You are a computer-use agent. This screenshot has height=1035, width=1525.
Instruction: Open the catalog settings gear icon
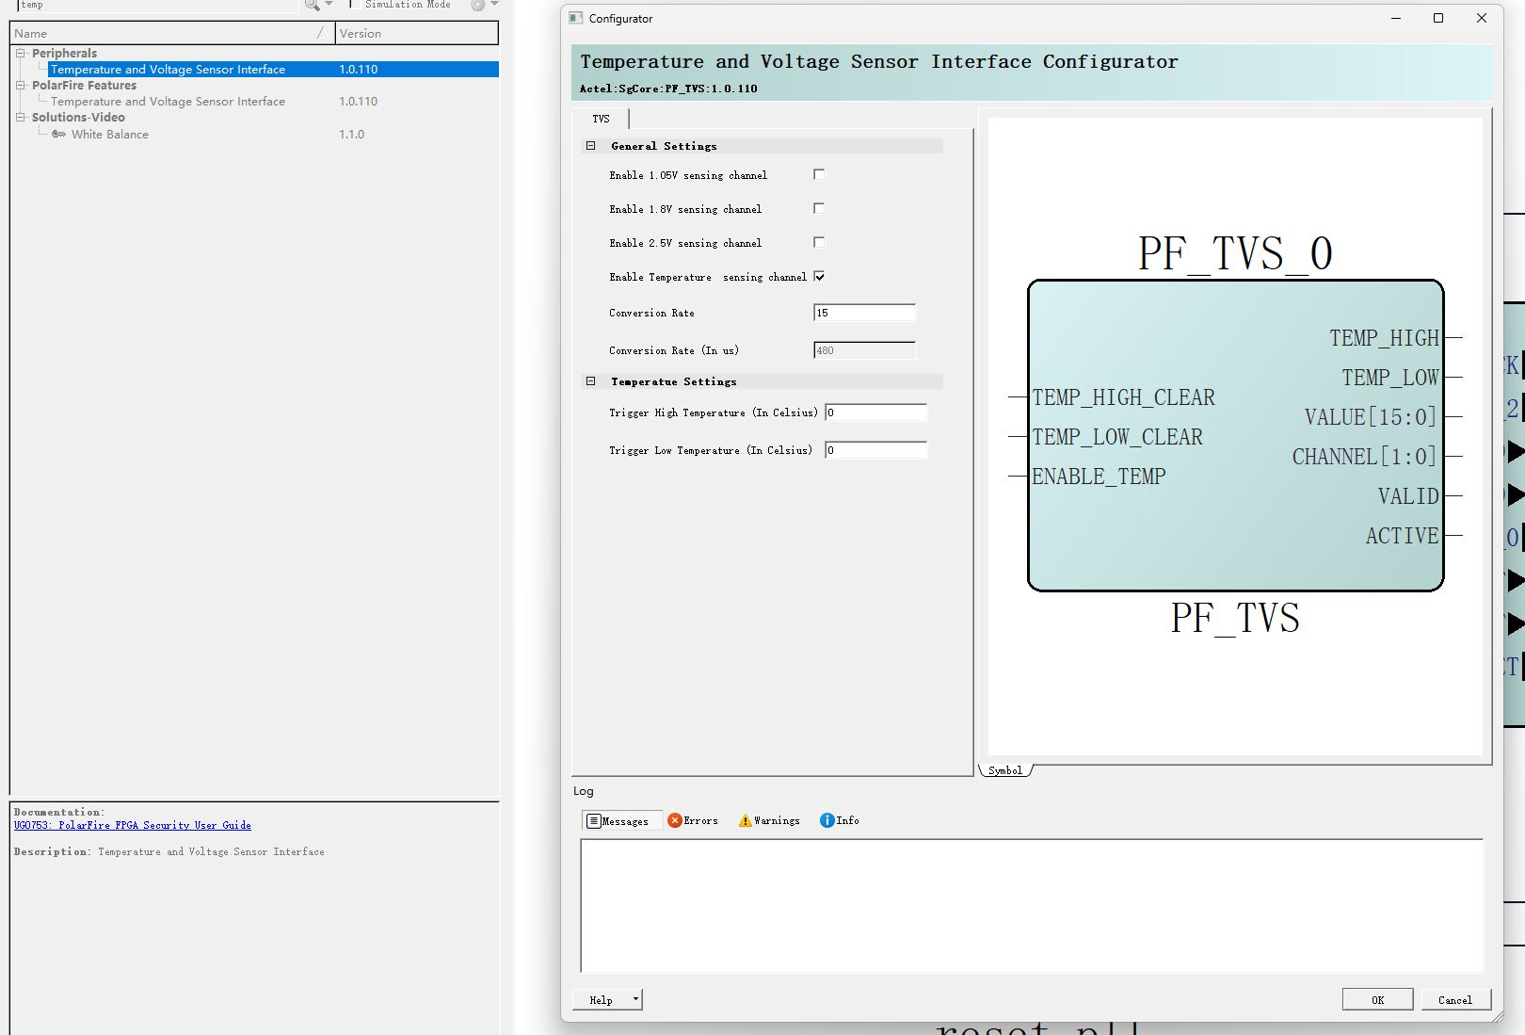477,5
